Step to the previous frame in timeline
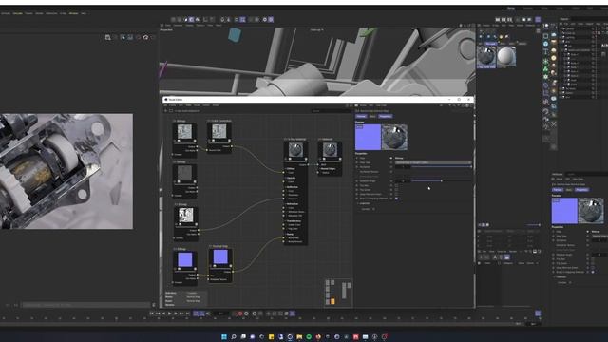Viewport: 608px width, 342px height. 163,313
